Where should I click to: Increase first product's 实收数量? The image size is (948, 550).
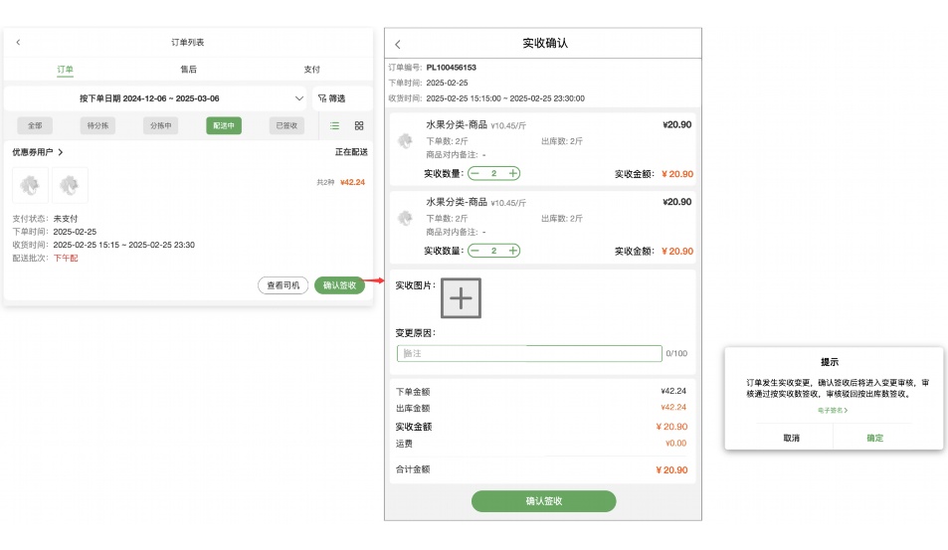[x=513, y=173]
